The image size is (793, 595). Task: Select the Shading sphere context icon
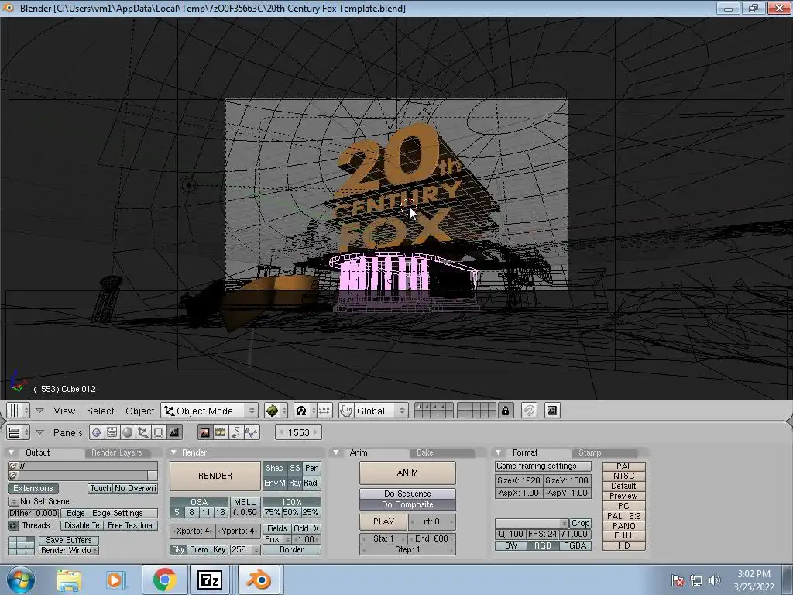coord(128,432)
